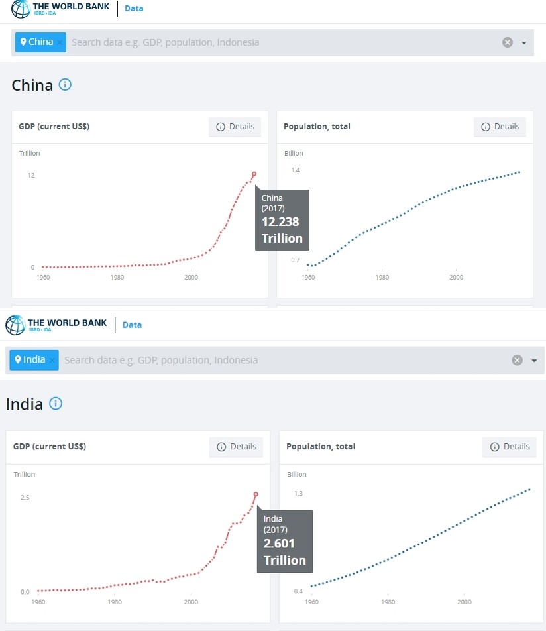Open the info icon next to China heading
The image size is (546, 631).
point(65,85)
